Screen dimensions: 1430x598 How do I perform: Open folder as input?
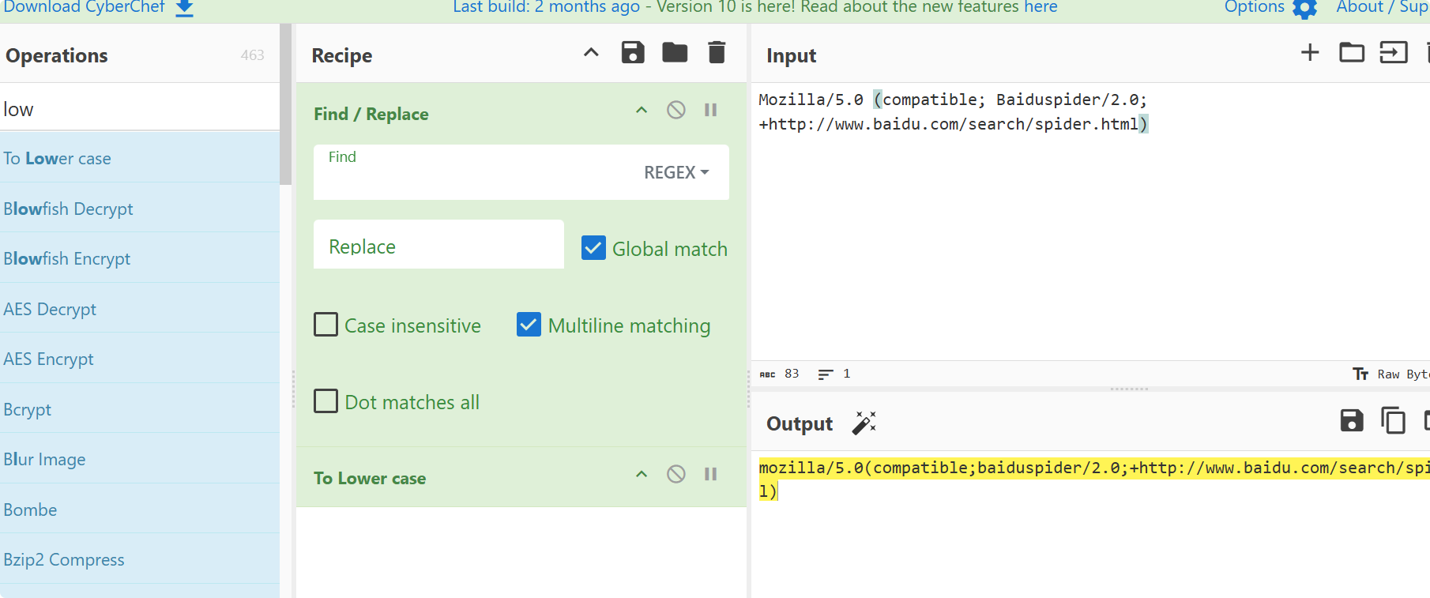coord(1352,53)
